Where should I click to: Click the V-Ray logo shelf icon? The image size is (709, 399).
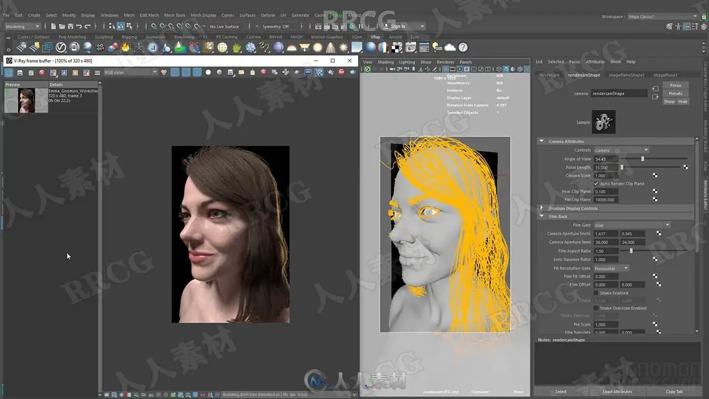(x=61, y=48)
